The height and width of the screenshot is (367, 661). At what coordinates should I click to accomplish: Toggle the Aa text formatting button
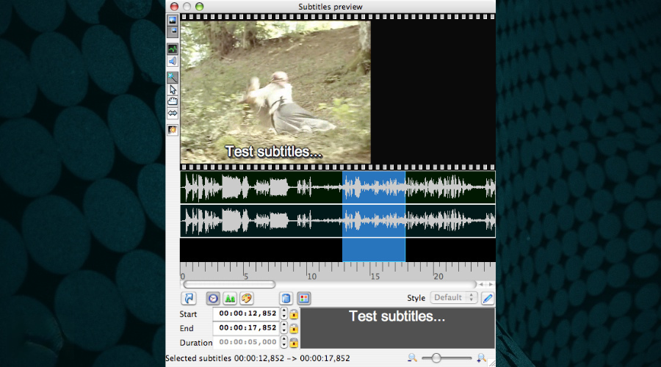pyautogui.click(x=230, y=298)
